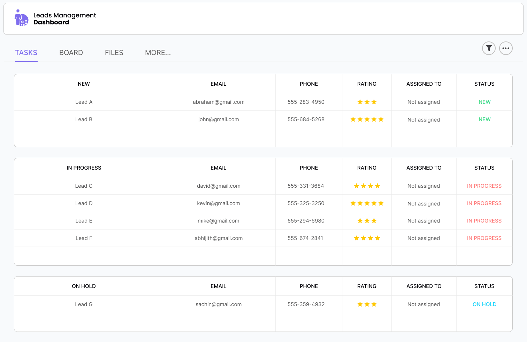This screenshot has height=342, width=527.
Task: Click the last star in Lead F's rating
Action: pos(378,238)
